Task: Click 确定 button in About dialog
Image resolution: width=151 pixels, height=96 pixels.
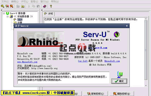Action: point(119,81)
